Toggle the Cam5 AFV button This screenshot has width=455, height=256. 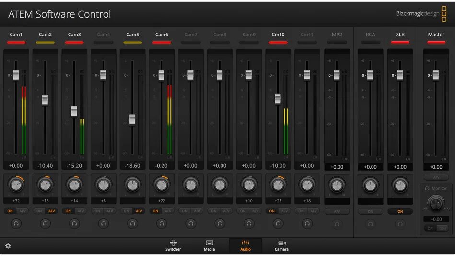pyautogui.click(x=139, y=211)
